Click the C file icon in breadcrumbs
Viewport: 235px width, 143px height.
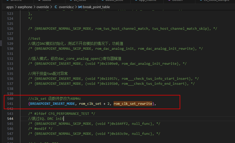(x=56, y=7)
